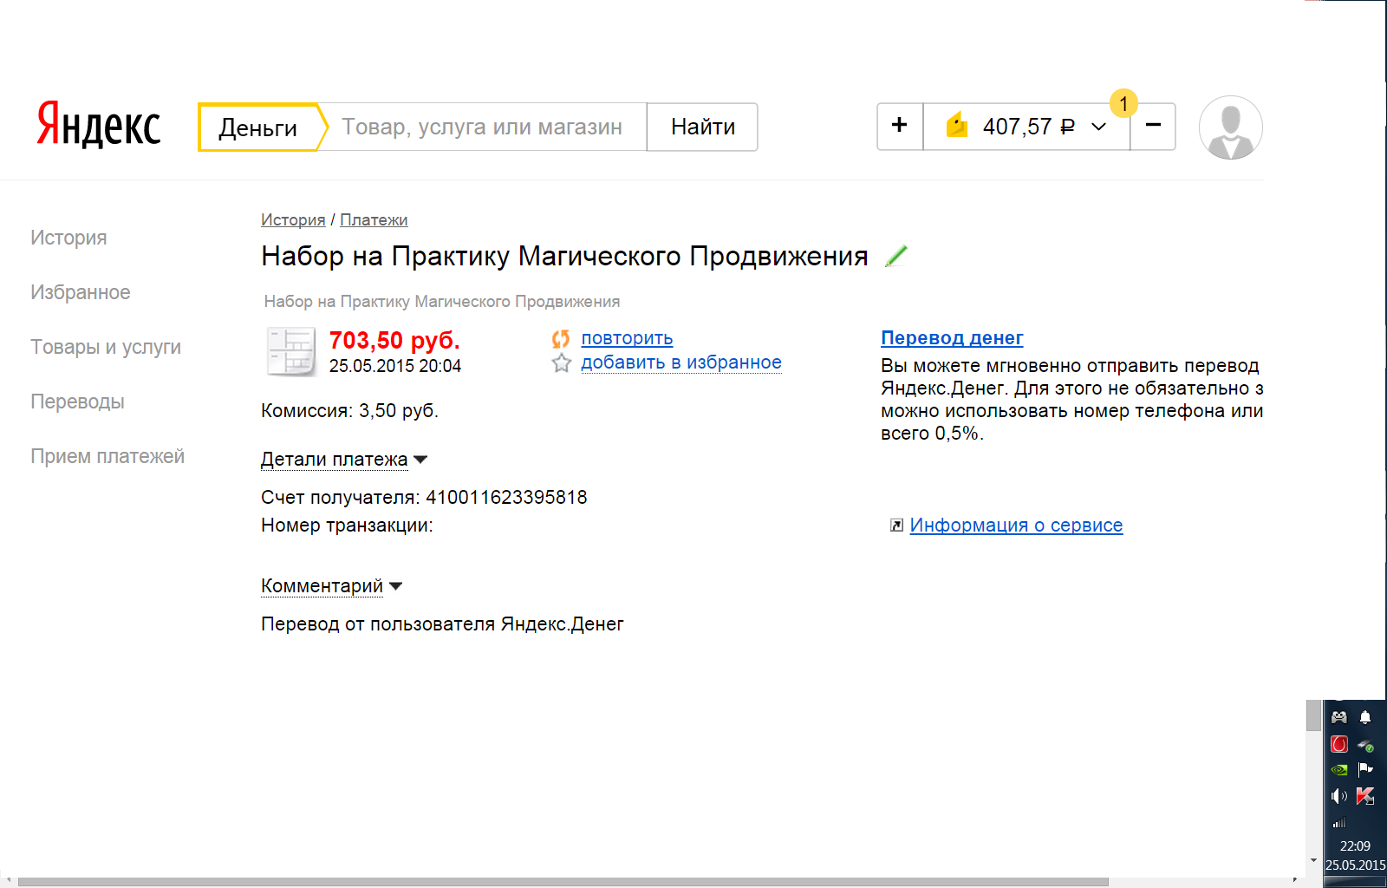Image resolution: width=1387 pixels, height=888 pixels.
Task: Click the search field for goods and services
Action: point(482,127)
